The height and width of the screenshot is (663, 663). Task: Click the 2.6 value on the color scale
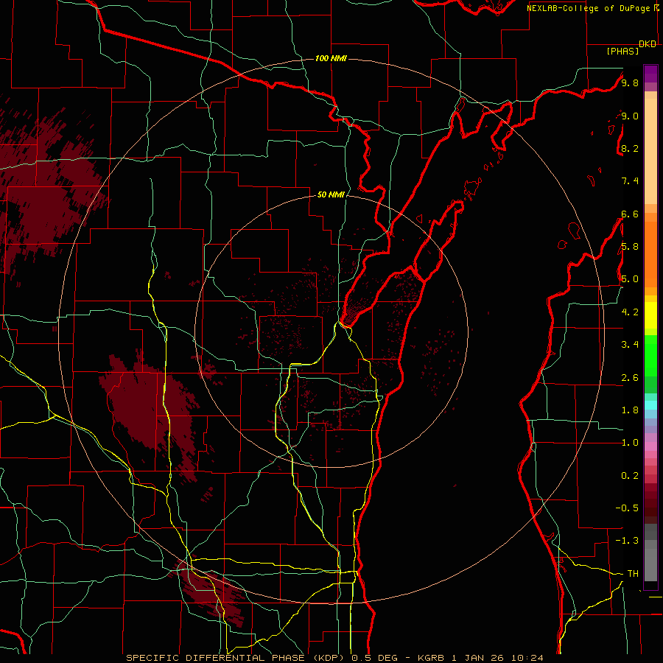pos(630,378)
